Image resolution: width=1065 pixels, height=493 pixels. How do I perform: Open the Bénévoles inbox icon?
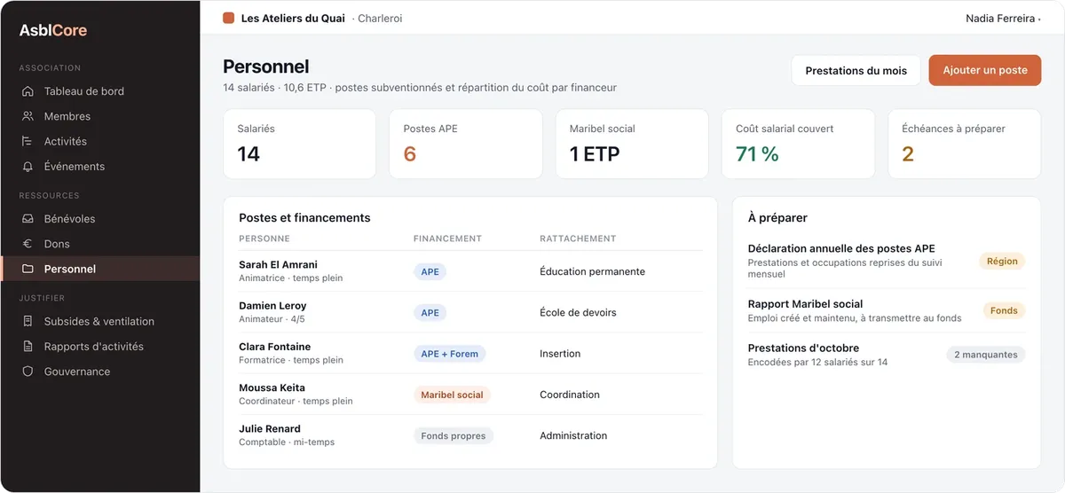point(28,219)
